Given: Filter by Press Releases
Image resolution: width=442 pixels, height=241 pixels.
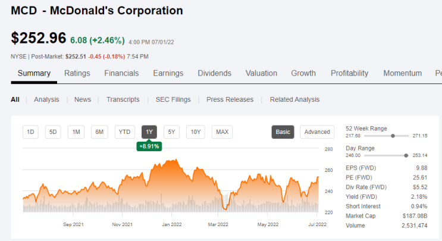Looking at the screenshot, I should click(230, 99).
